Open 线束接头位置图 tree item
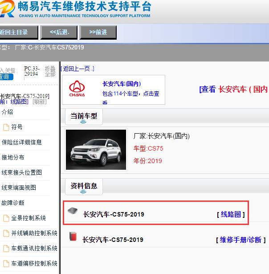This screenshot has width=269, height=274. tap(22, 172)
